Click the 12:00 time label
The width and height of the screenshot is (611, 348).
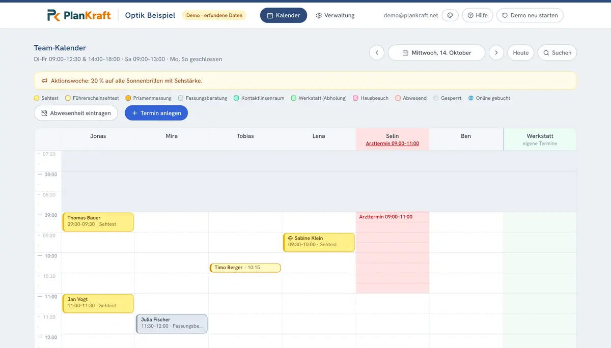50,337
